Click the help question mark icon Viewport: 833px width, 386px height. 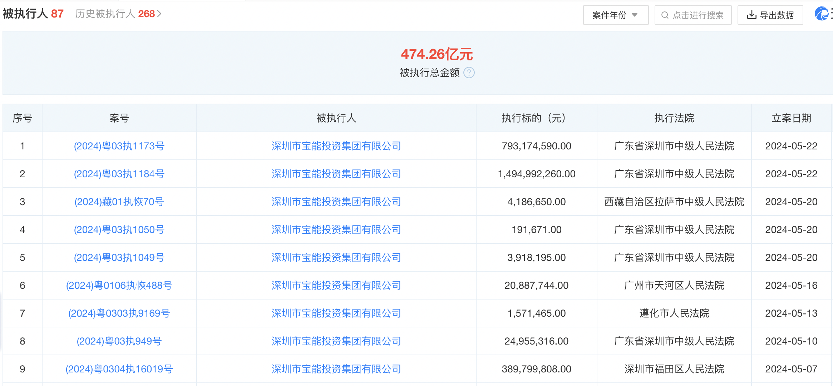click(469, 73)
